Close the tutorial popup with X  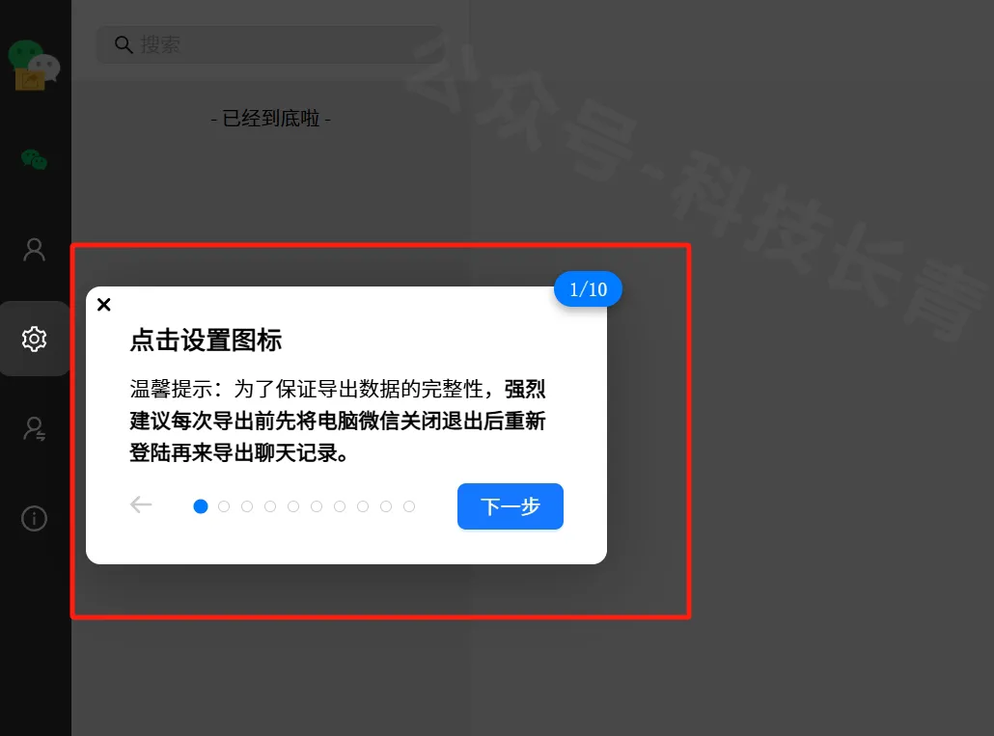tap(104, 305)
